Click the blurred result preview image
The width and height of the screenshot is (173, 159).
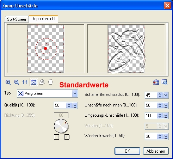coord(126,49)
